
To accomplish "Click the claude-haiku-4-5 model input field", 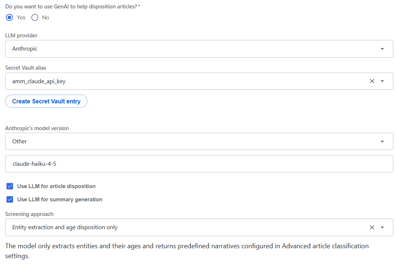I will pos(199,164).
